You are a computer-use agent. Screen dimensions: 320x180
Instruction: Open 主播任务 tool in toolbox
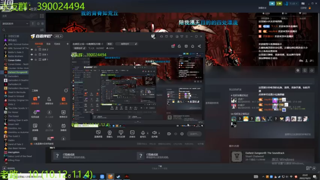[64, 101]
